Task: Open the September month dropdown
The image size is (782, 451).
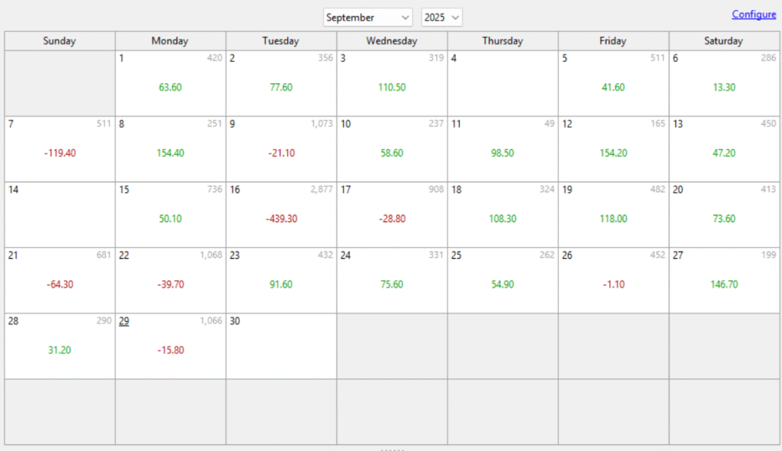Action: (x=367, y=18)
